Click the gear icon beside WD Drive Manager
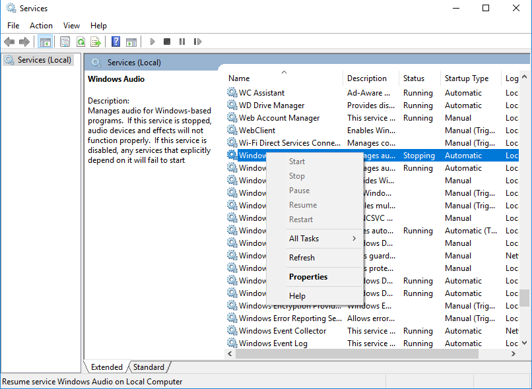The height and width of the screenshot is (389, 532). 232,105
